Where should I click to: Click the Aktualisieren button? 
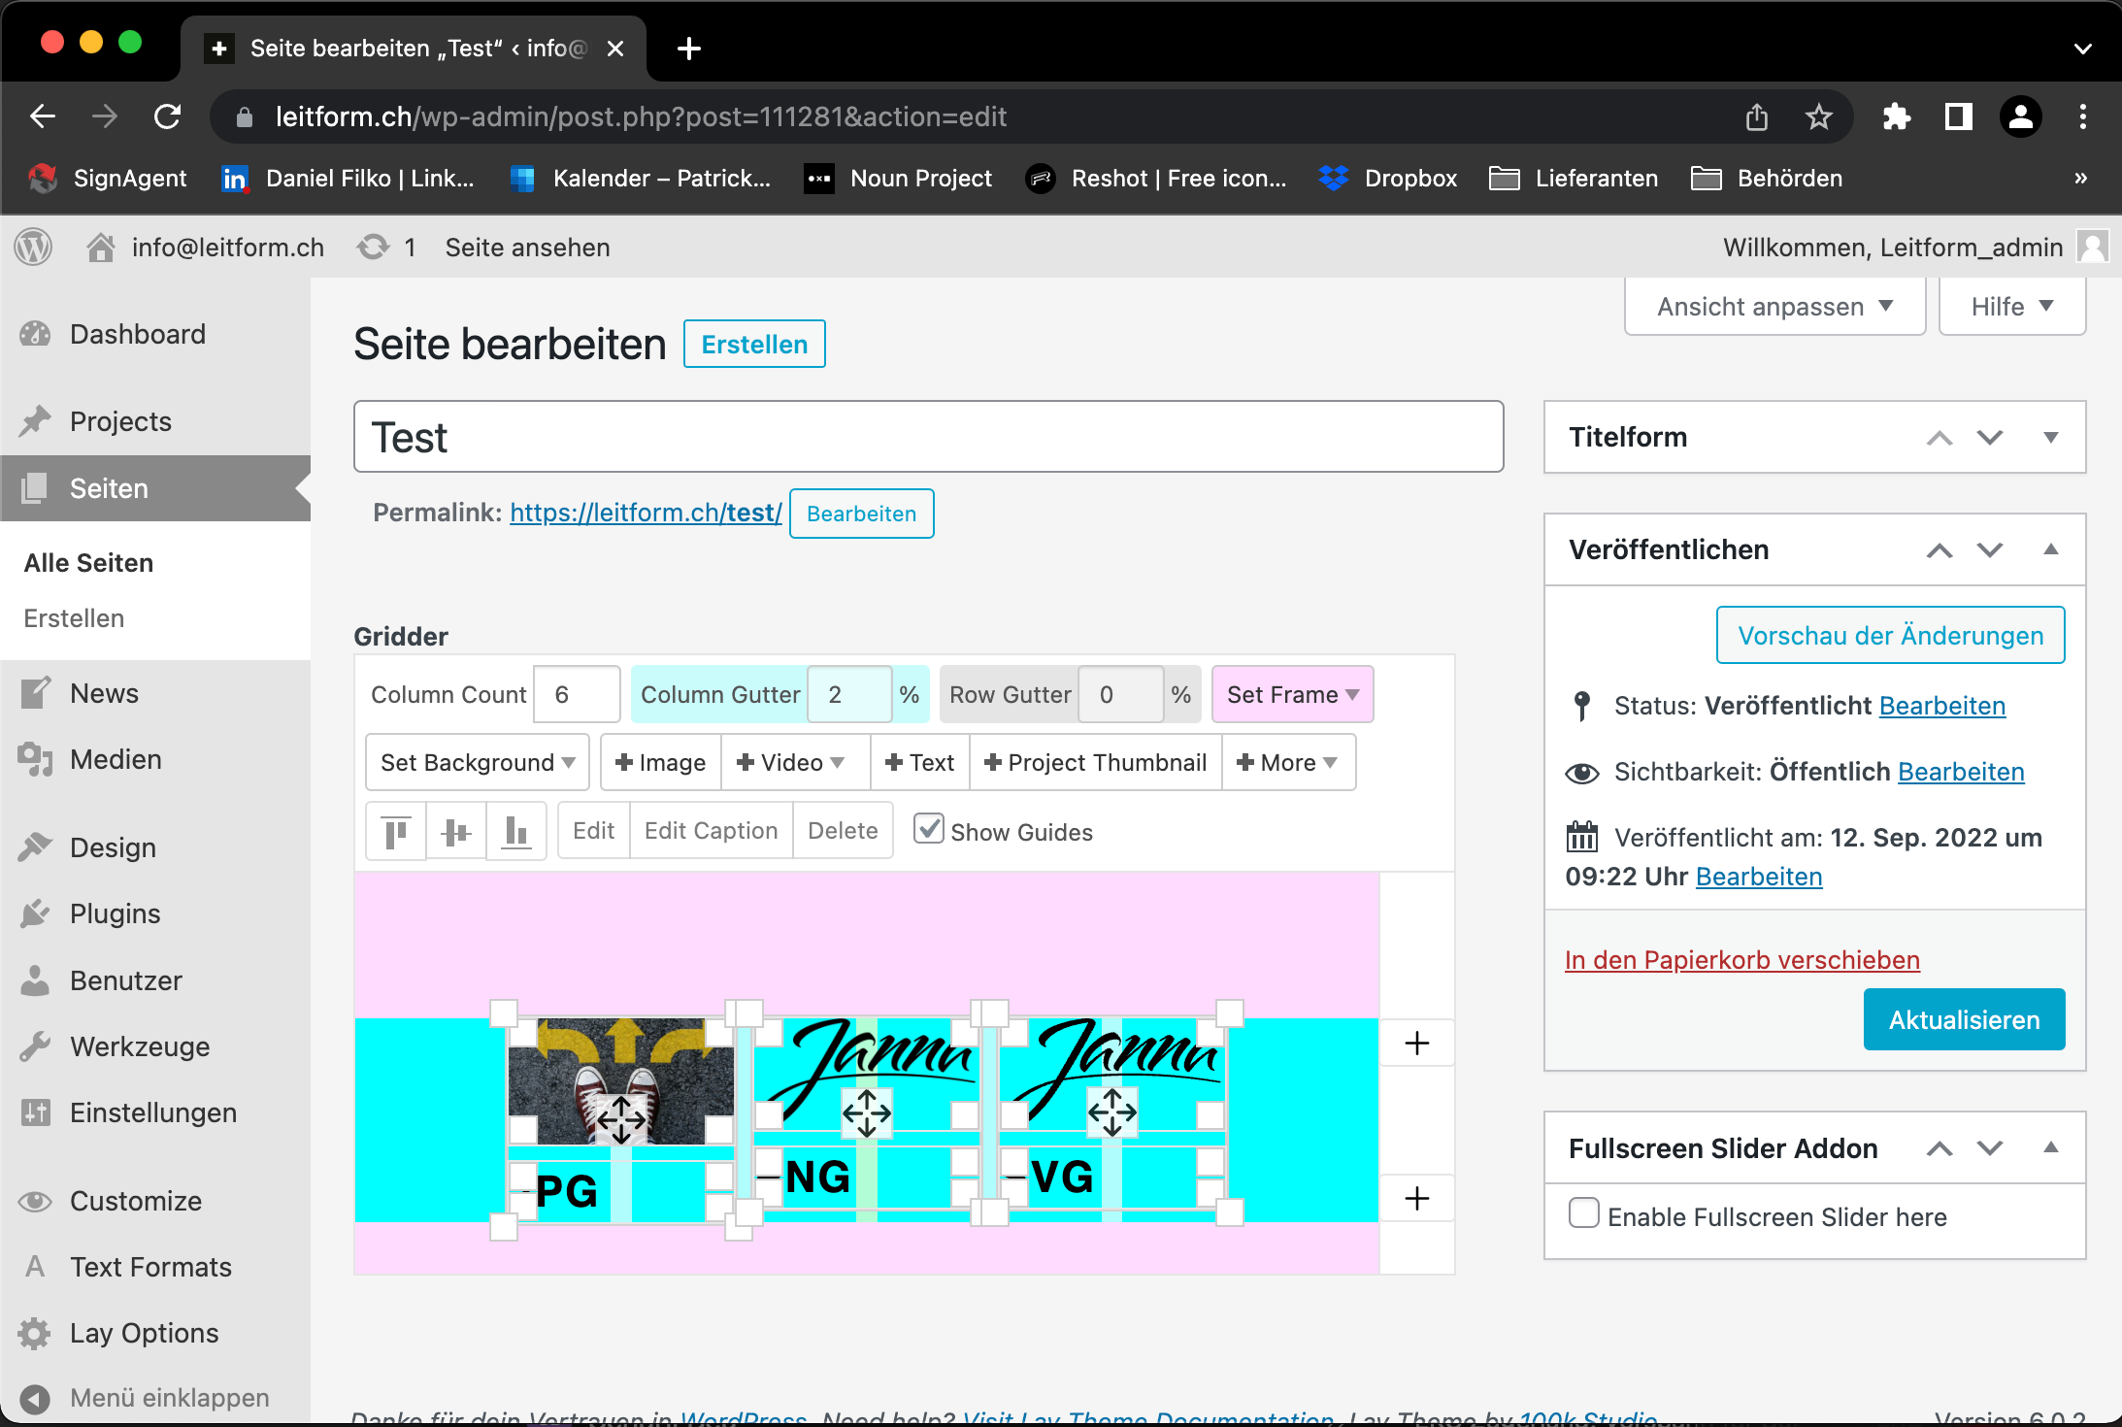click(x=1963, y=1019)
